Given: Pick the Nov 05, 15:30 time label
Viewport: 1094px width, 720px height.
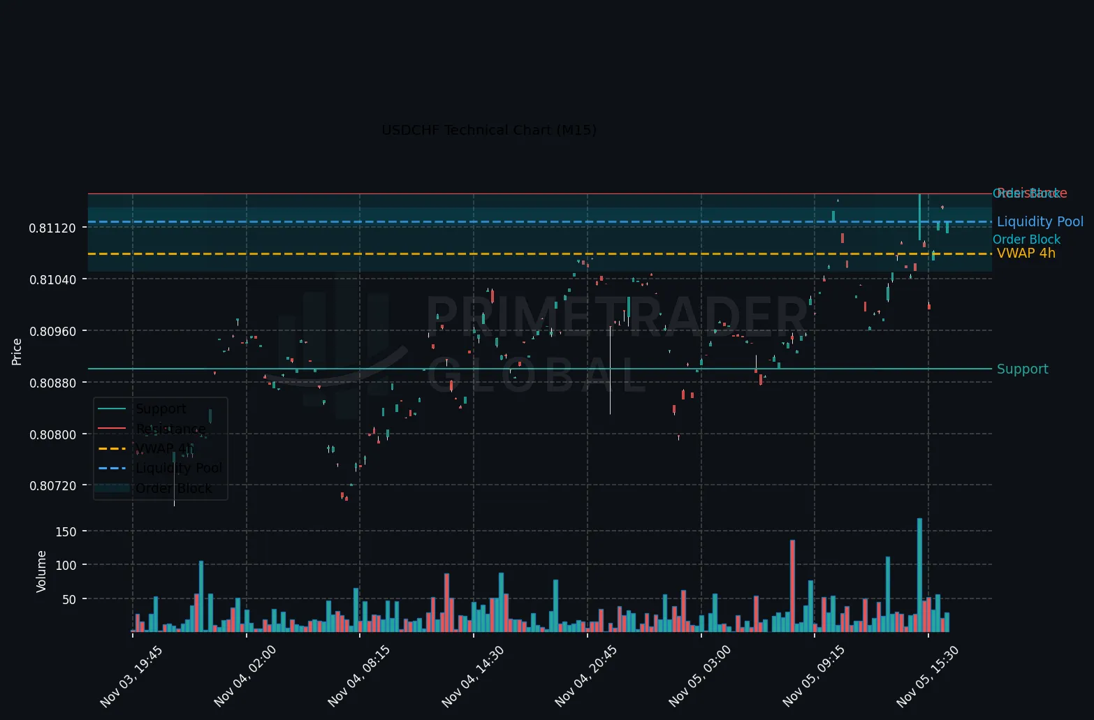Looking at the screenshot, I should coord(928,677).
